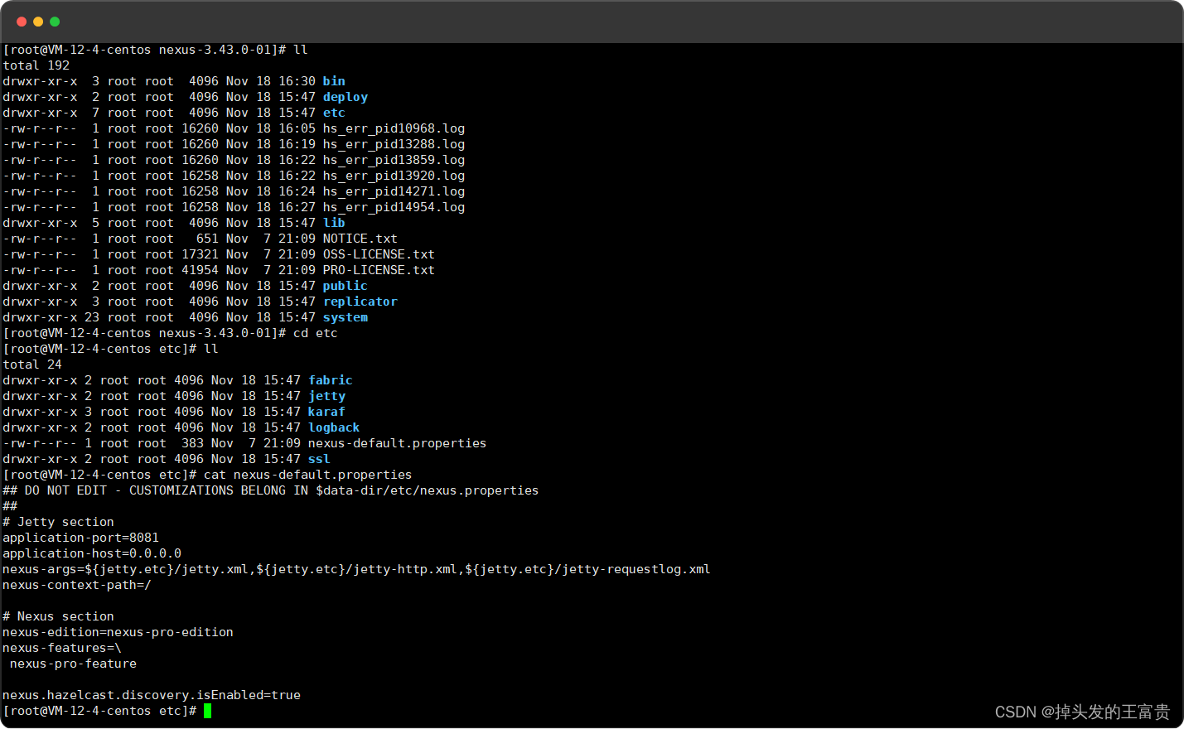Screen dimensions: 1184x729
Task: Click the 'replicator' directory name
Action: (x=360, y=302)
